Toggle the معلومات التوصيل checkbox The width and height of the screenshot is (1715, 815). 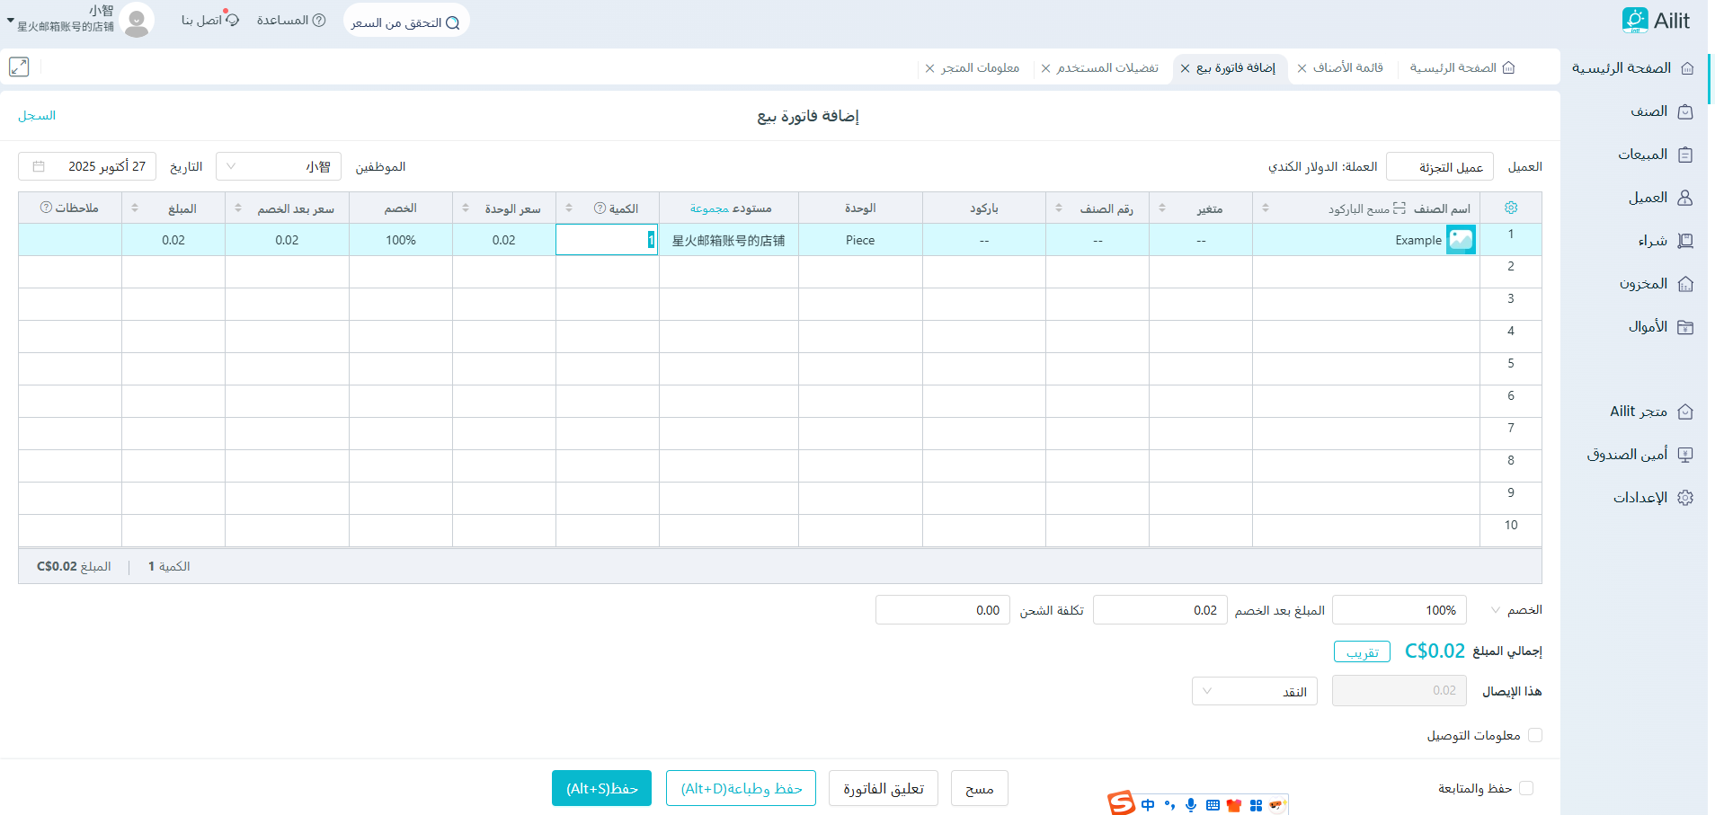1535,735
